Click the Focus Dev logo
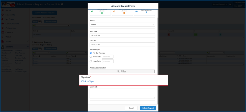This screenshot has width=246, height=112. 8,4
